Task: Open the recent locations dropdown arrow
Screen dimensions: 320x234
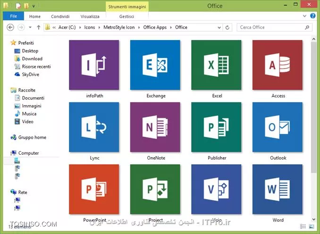Action: 30,27
